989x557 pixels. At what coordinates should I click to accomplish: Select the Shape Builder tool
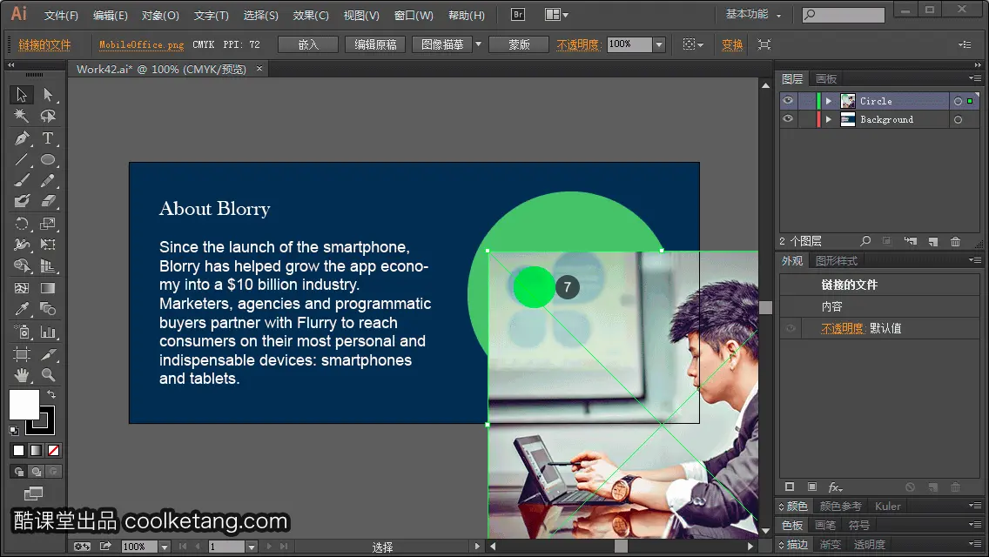22,266
